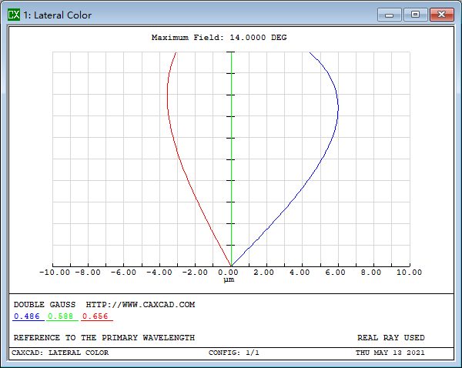The height and width of the screenshot is (368, 462).
Task: Click 'CAXCAD: LATERAL COLOR' in the footer
Action: point(60,353)
